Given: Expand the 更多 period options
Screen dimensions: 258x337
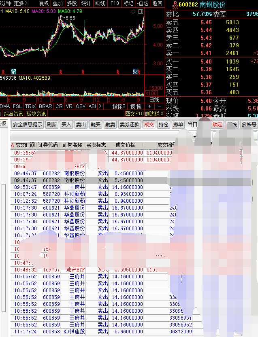Looking at the screenshot, I should (21, 3).
